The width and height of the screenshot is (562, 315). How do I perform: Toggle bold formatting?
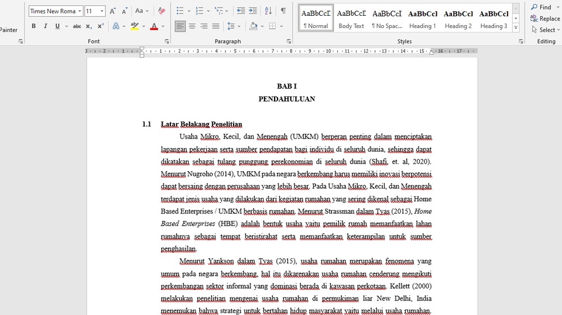(34, 26)
